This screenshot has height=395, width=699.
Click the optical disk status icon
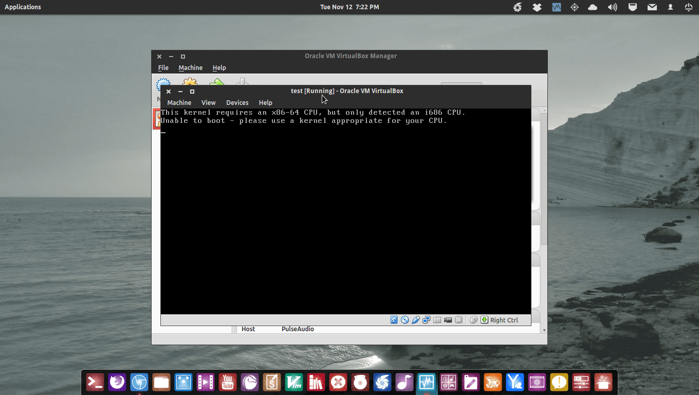pyautogui.click(x=404, y=320)
